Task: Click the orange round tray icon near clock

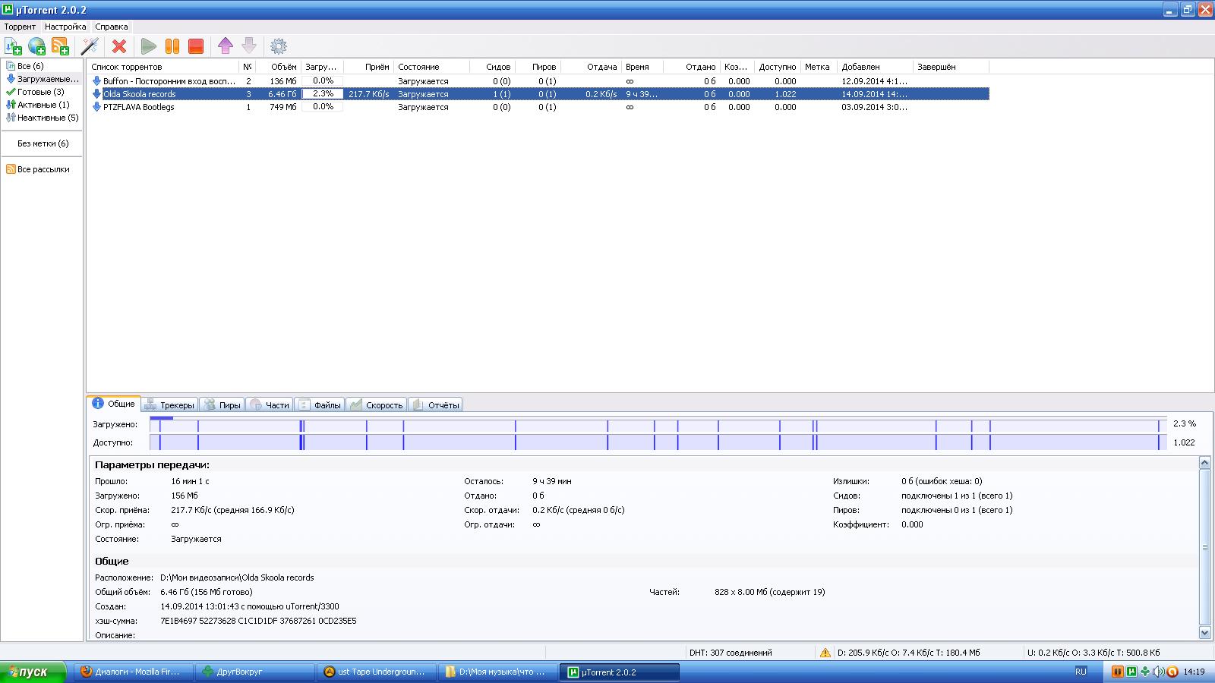Action: pos(1172,672)
